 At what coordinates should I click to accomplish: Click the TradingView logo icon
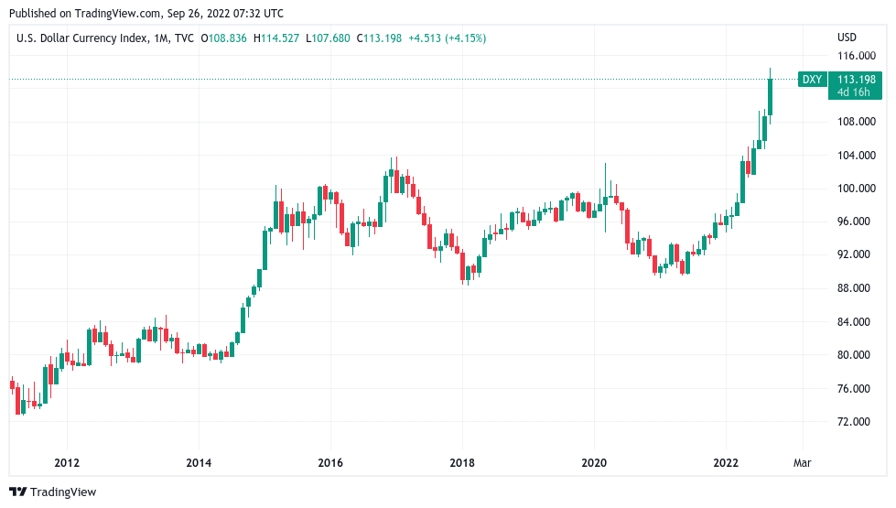point(17,492)
